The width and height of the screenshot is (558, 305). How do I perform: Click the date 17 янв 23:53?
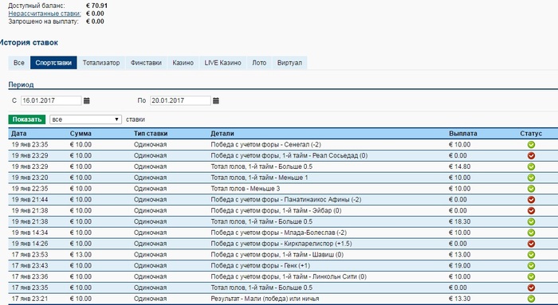[x=29, y=255]
